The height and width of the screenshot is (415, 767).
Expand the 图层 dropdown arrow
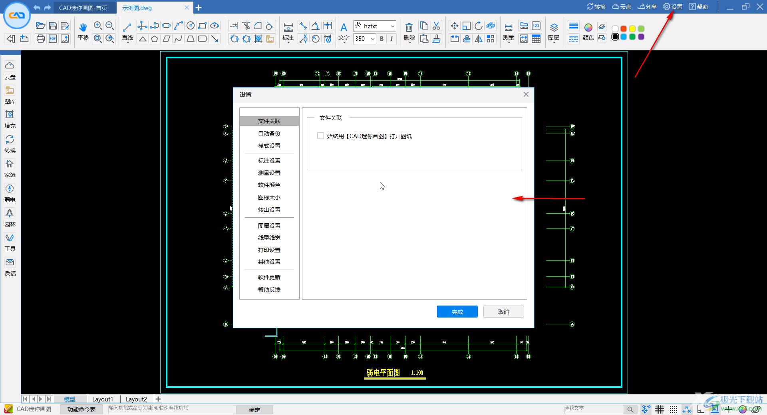[554, 43]
